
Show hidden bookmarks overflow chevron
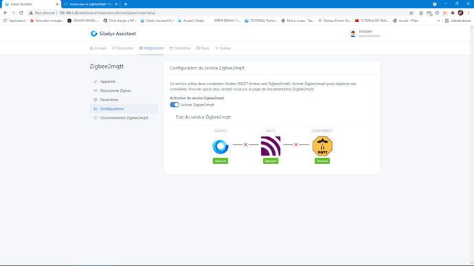coord(438,21)
